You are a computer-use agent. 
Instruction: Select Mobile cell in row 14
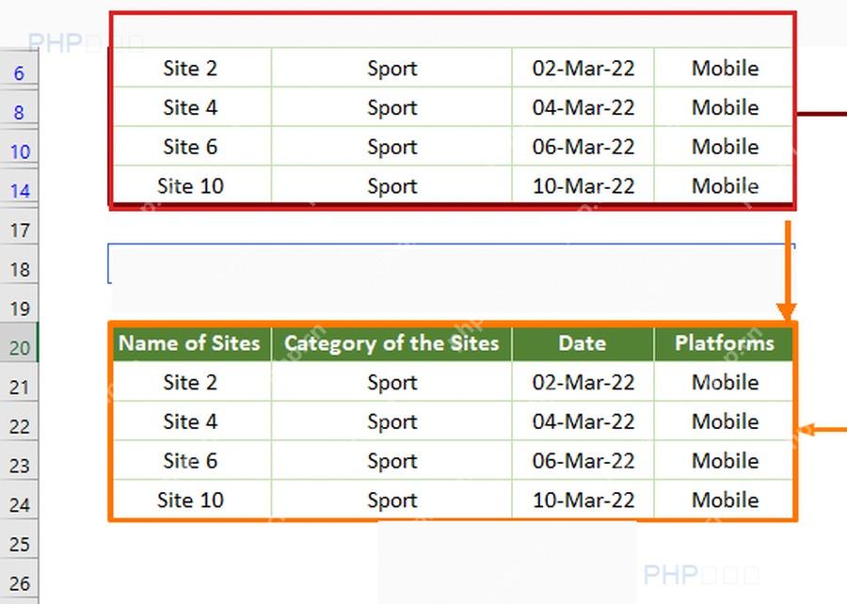(x=724, y=186)
